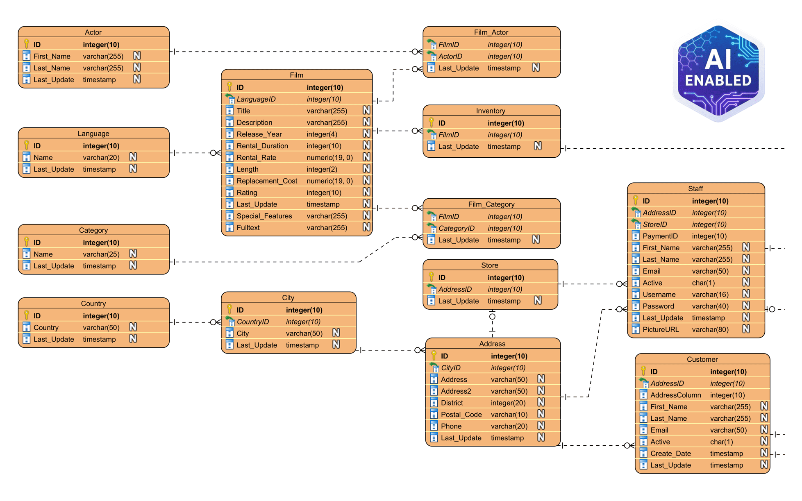Click the column icon next to Film Title
Image resolution: width=802 pixels, height=501 pixels.
click(230, 111)
